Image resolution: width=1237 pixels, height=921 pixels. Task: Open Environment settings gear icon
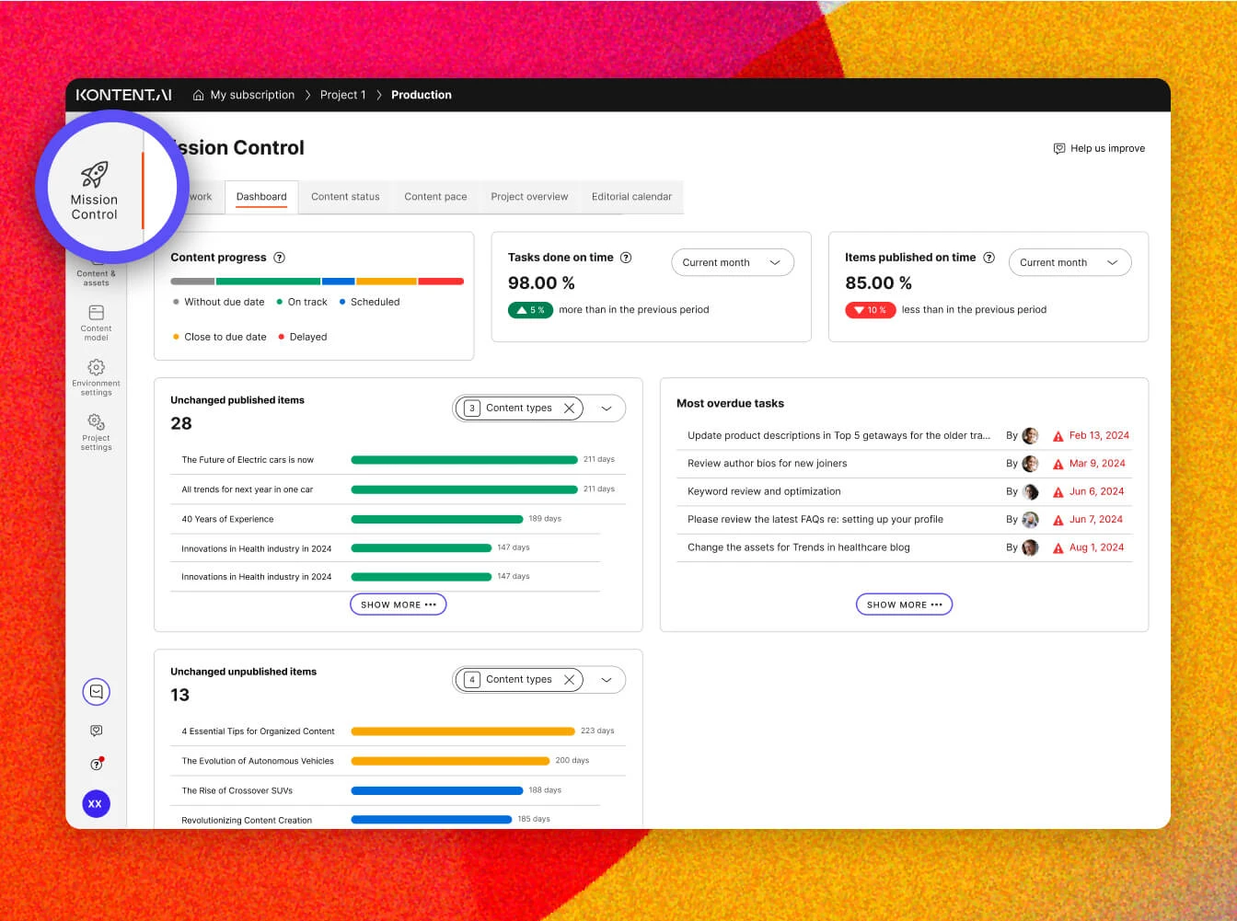tap(96, 368)
